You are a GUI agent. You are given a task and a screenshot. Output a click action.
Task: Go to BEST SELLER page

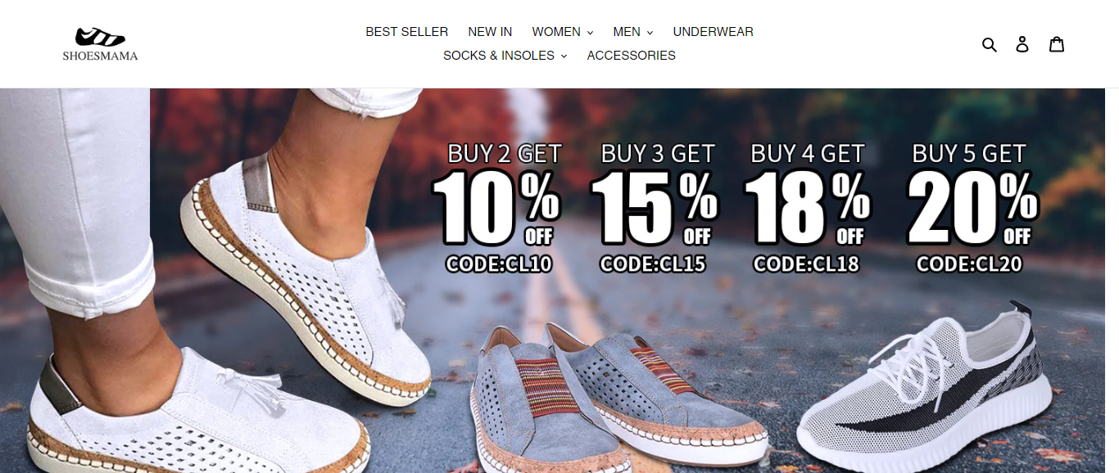click(406, 32)
